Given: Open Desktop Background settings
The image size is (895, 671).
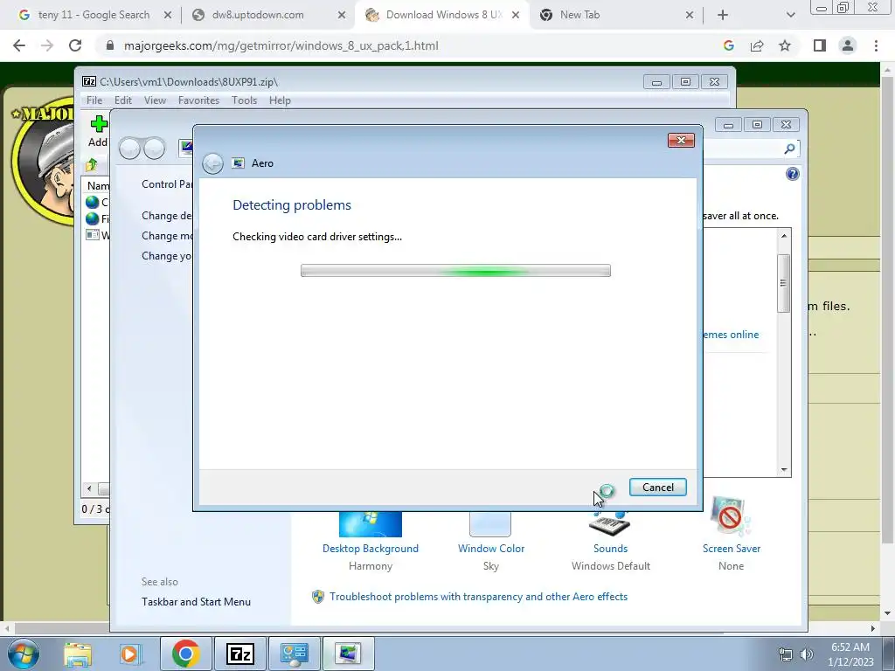Looking at the screenshot, I should 370,549.
